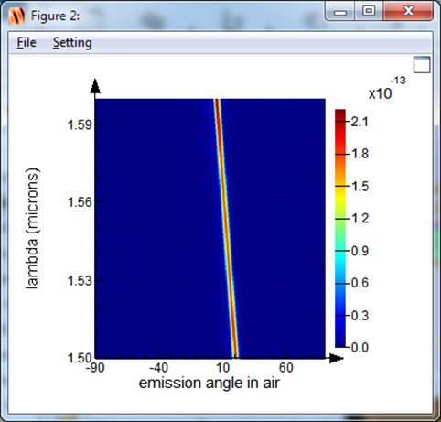Open the File menu
441x422 pixels.
(27, 43)
